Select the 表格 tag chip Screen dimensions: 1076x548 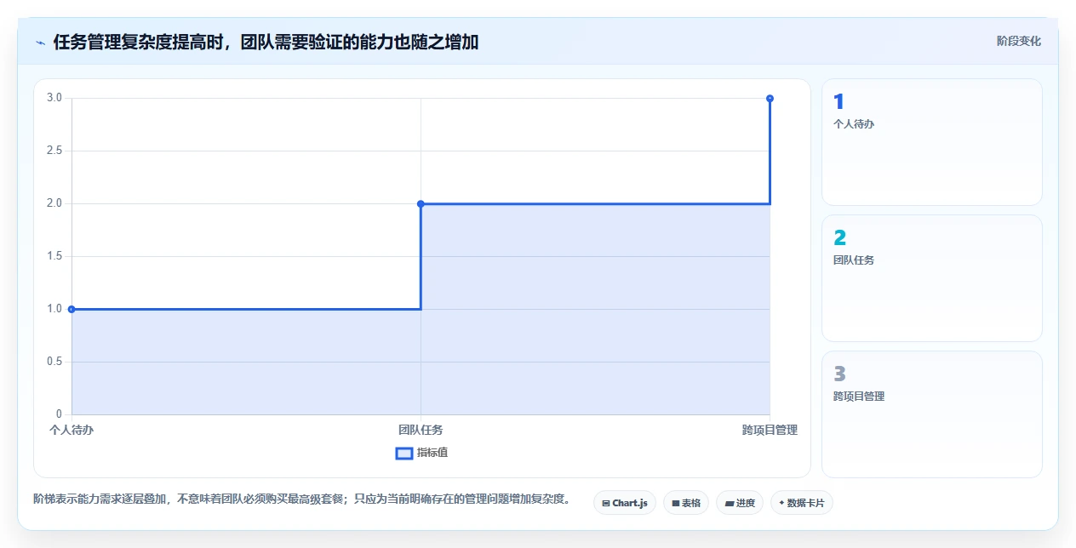click(685, 503)
